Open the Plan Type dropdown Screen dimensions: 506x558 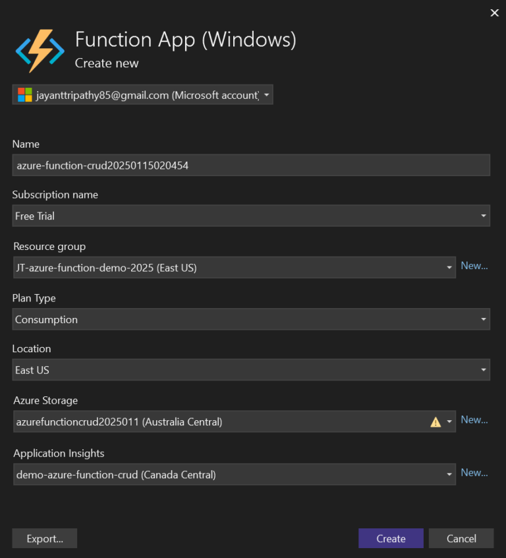(485, 319)
